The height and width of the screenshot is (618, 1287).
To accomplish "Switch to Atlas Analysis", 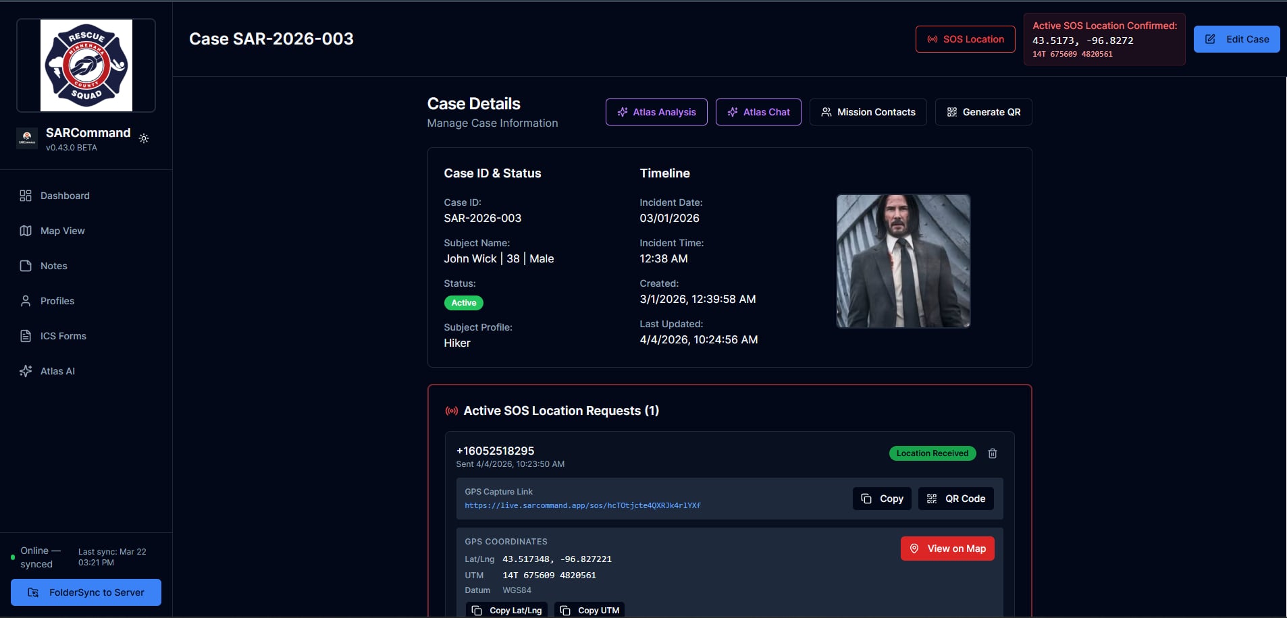I will (x=656, y=112).
